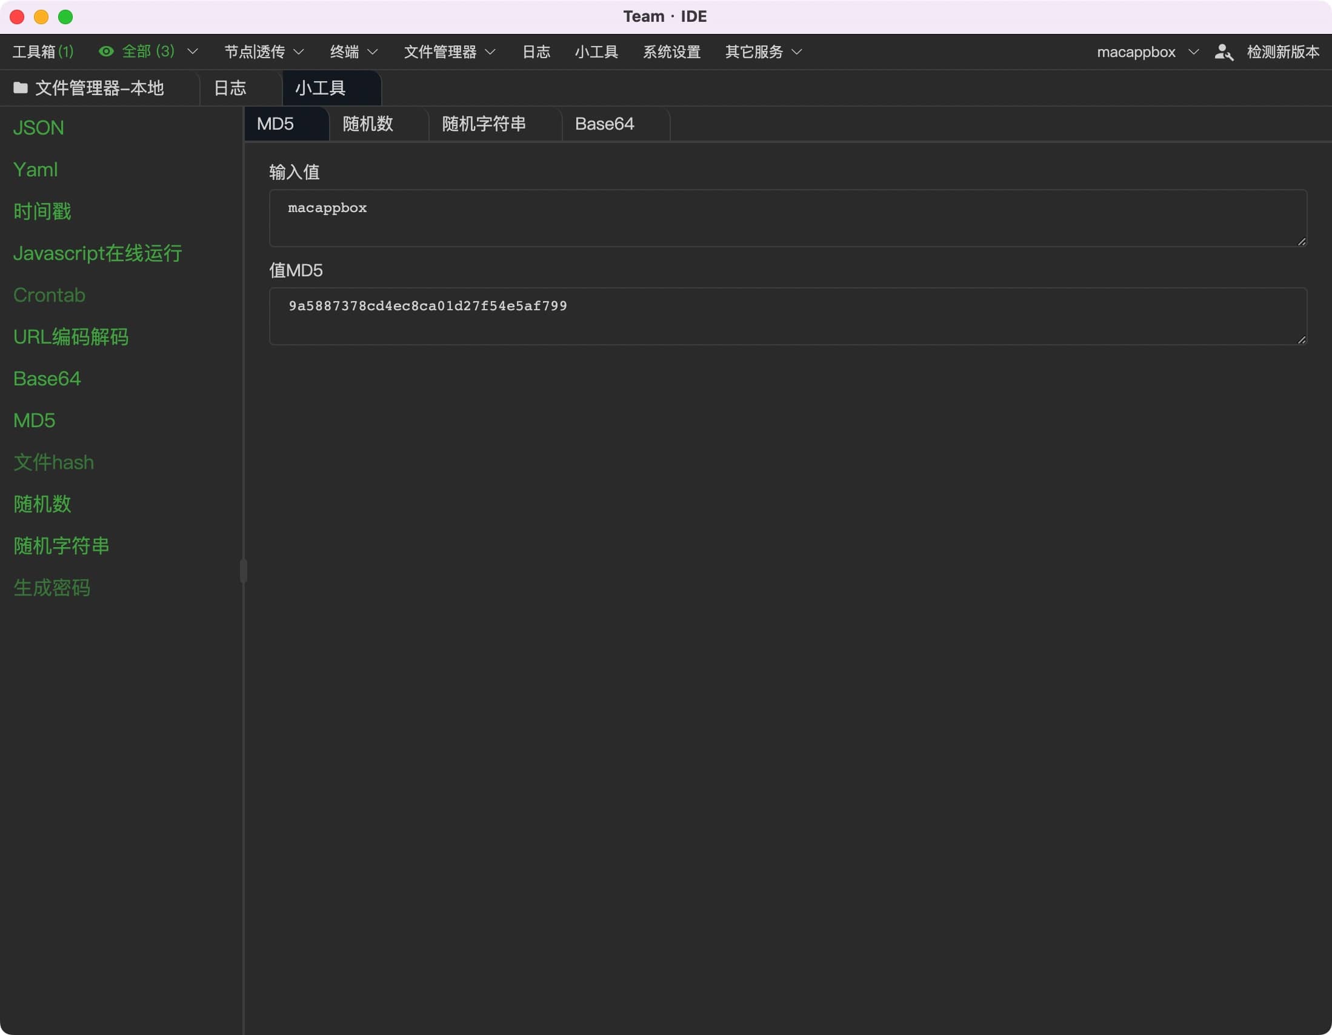Image resolution: width=1332 pixels, height=1035 pixels.
Task: Select the Base64 tool tab
Action: coord(604,124)
